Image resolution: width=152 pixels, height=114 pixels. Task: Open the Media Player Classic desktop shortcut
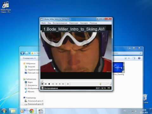pyautogui.click(x=6, y=7)
